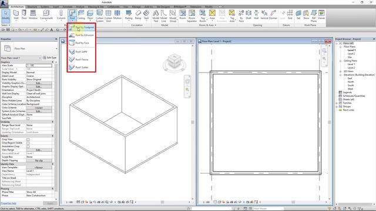The image size is (376, 211).
Task: Select the Tag Room tool
Action: pyautogui.click(x=203, y=16)
